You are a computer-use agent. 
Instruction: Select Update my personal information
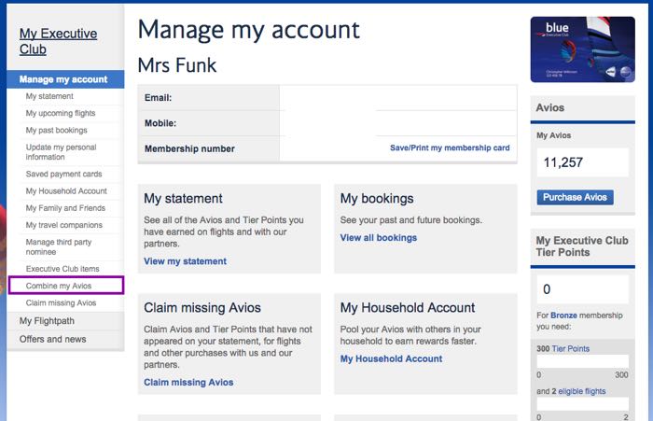tap(61, 152)
